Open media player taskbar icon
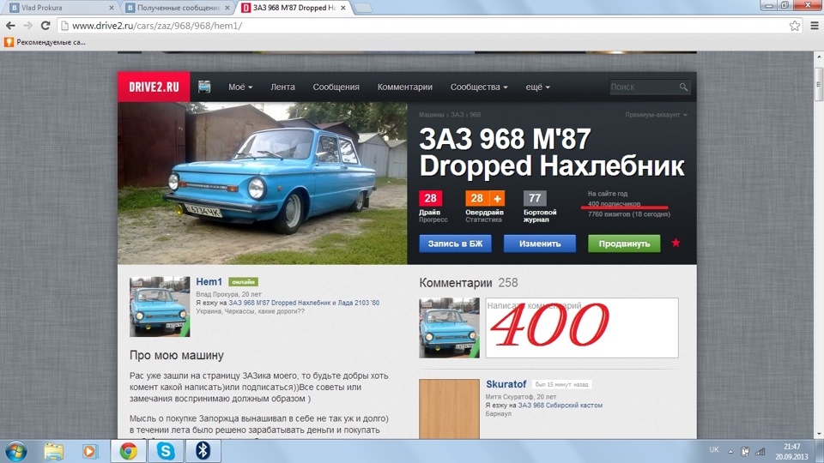This screenshot has height=463, width=824. tap(90, 452)
